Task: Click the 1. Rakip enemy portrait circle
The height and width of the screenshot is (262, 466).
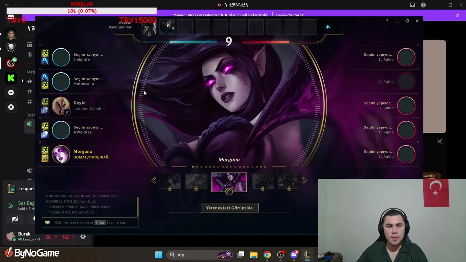Action: coord(406,57)
